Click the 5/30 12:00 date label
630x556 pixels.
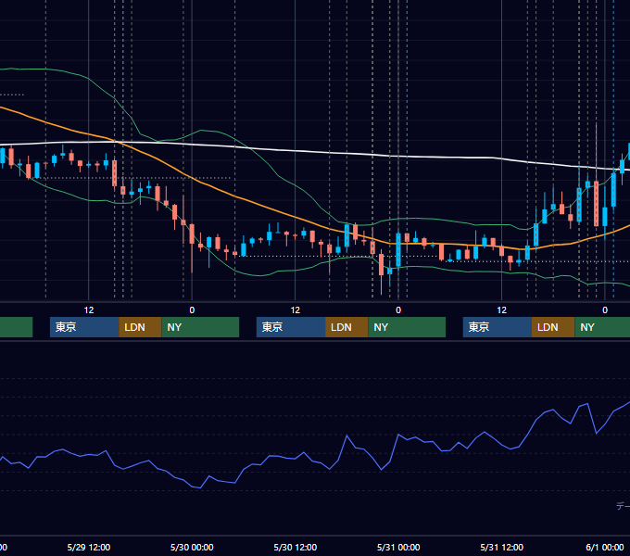tap(296, 547)
